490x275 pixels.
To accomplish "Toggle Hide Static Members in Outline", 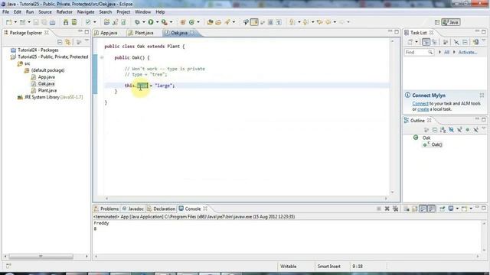I will click(x=459, y=130).
